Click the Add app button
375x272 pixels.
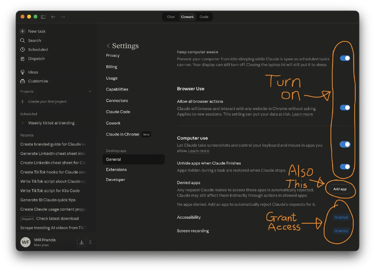pyautogui.click(x=340, y=189)
